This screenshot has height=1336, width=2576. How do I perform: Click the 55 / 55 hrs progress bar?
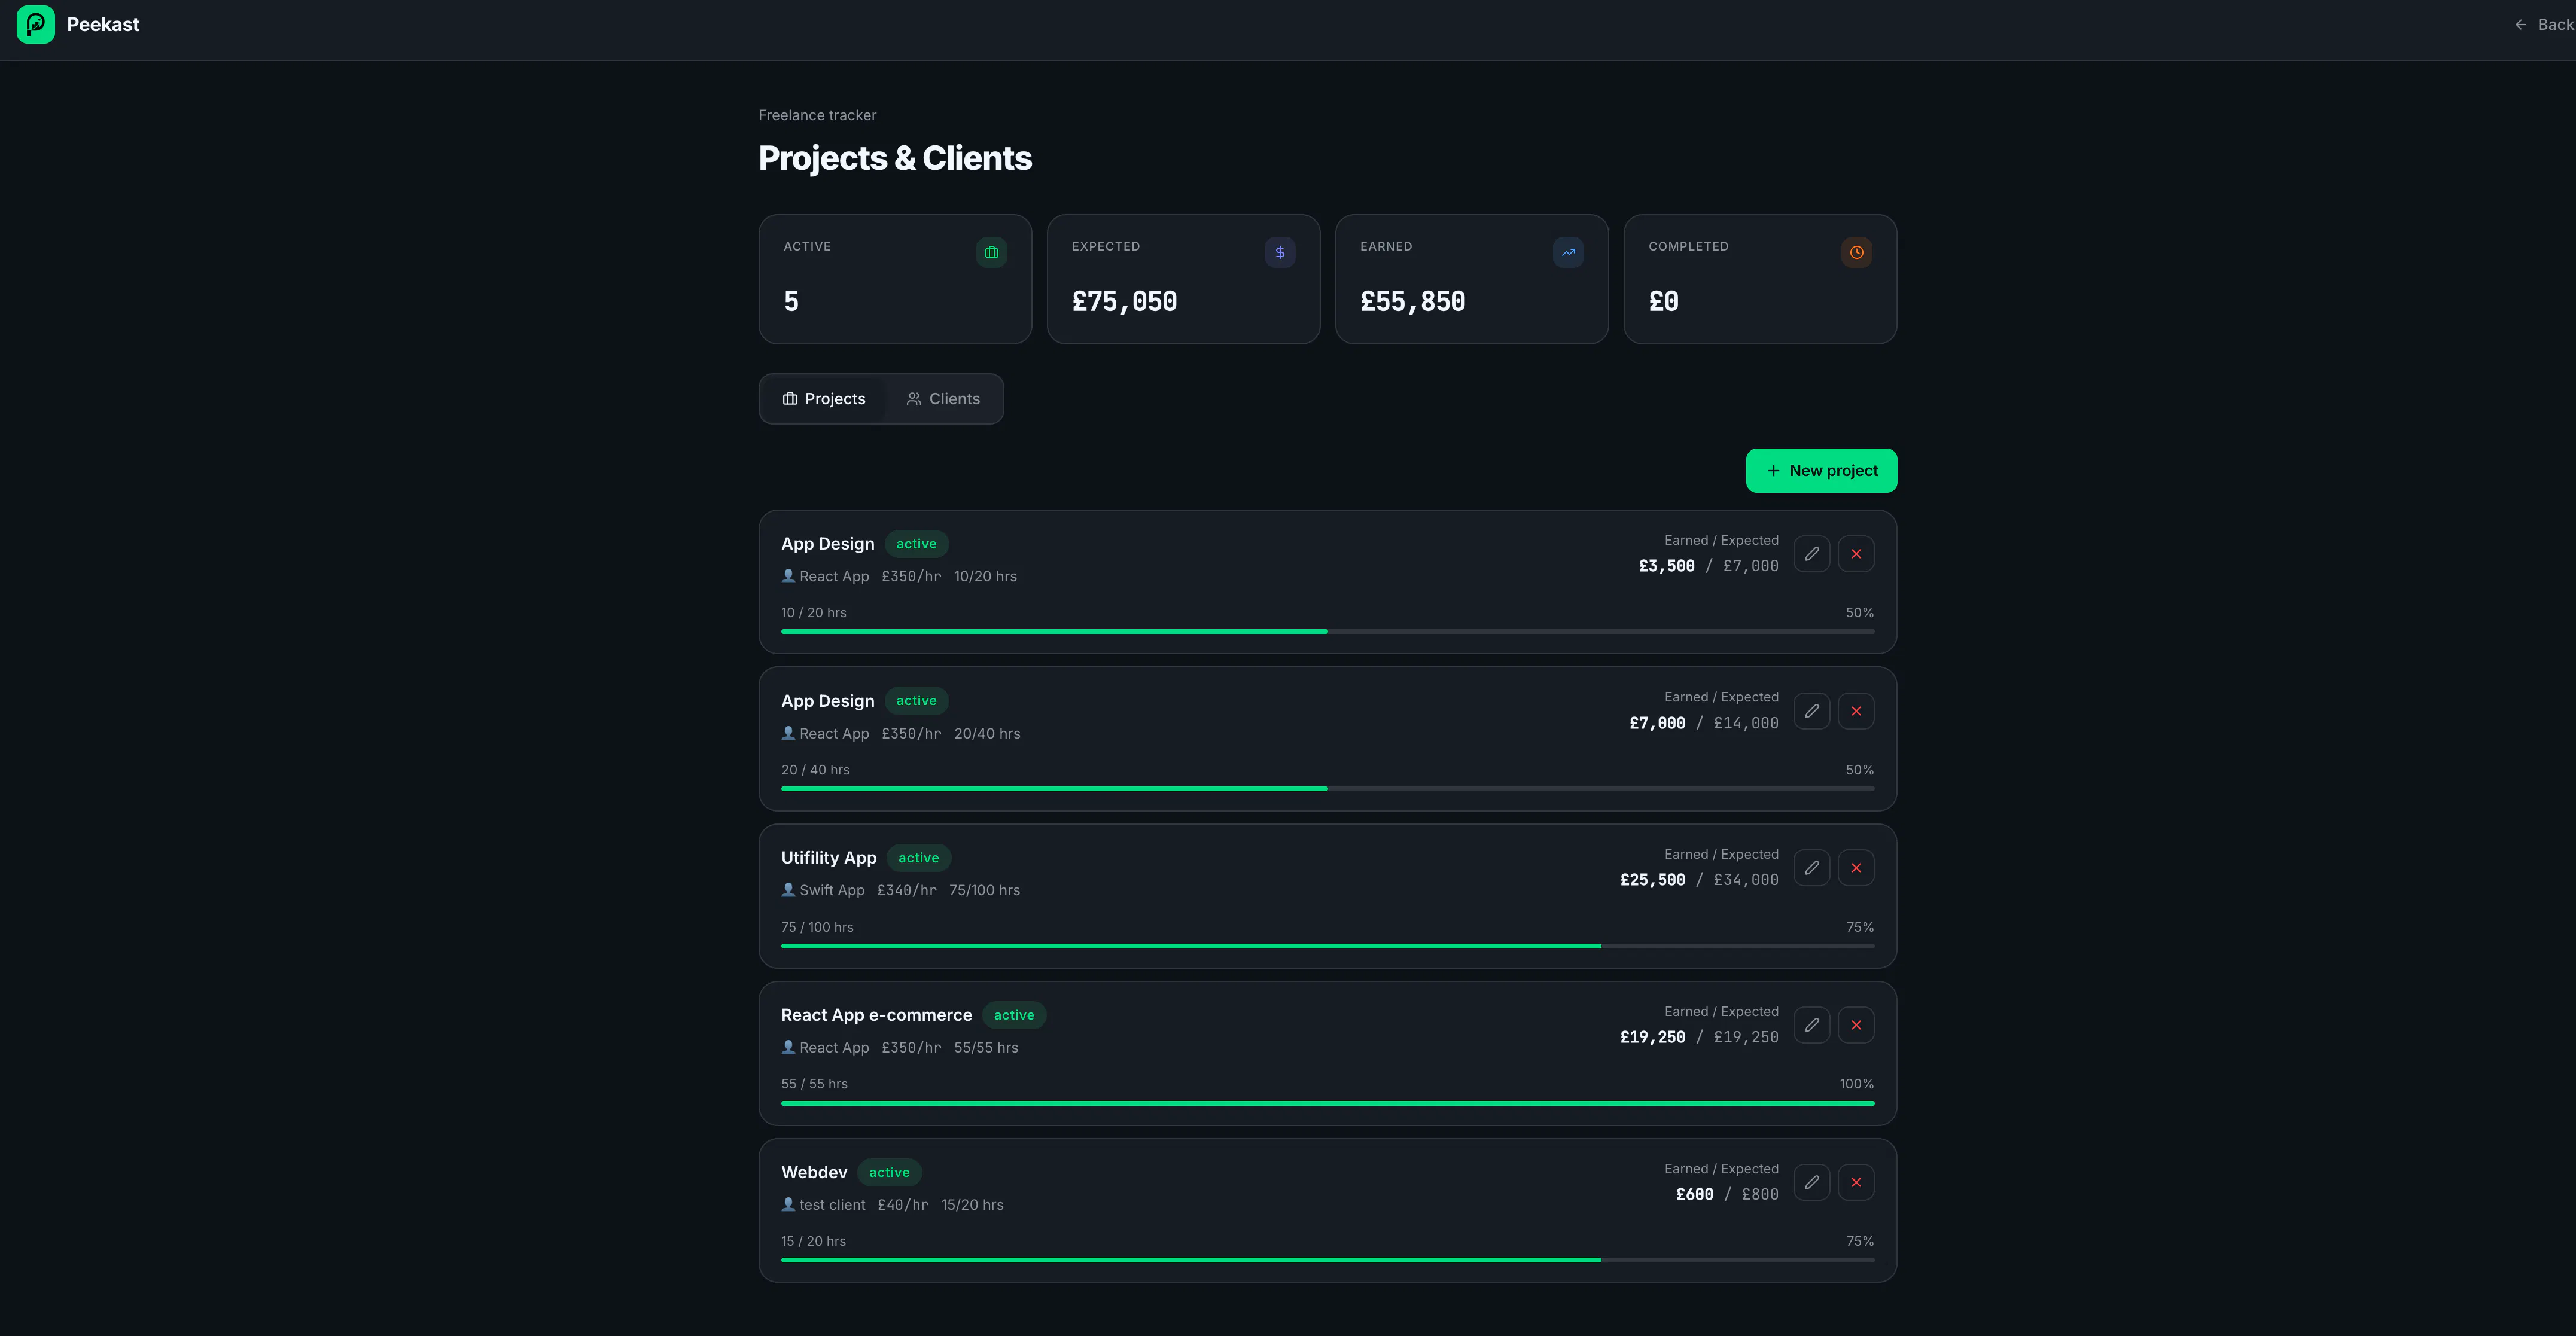[1327, 1102]
